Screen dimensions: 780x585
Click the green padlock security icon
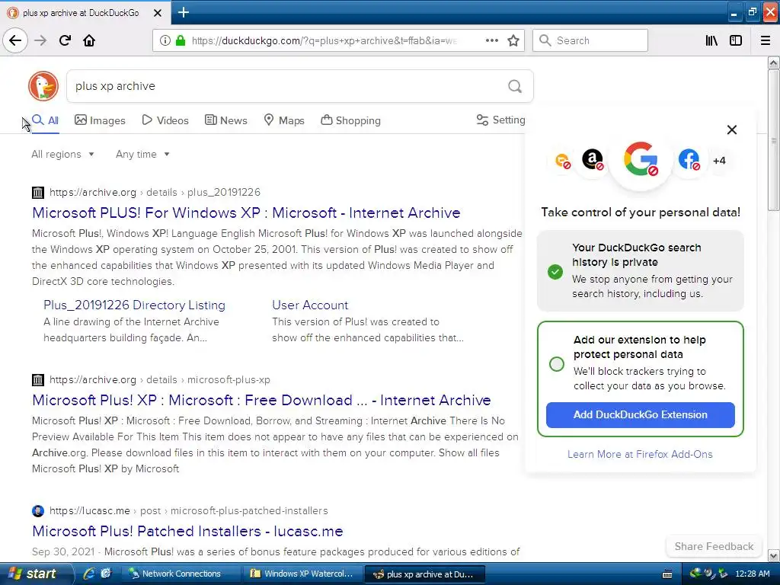[180, 40]
